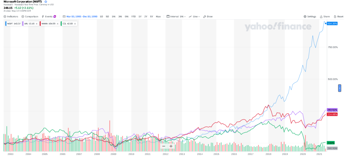Reset the chart view
This screenshot has width=347, height=156.
[339, 16]
